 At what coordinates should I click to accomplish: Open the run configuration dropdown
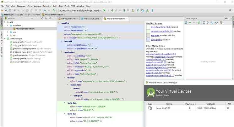tap(79, 10)
